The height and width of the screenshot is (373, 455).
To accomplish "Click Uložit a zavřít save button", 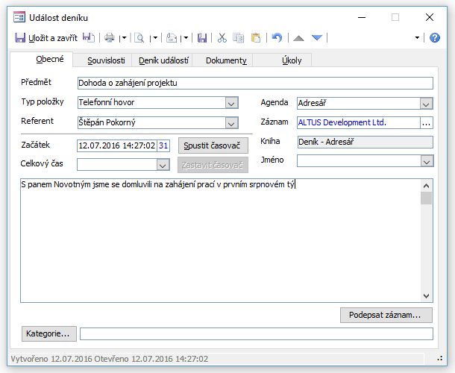I will click(46, 38).
